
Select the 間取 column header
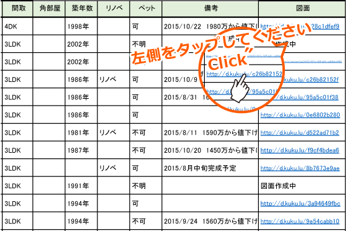point(17,9)
